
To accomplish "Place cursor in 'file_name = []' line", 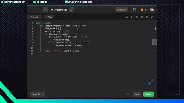I will (52, 29).
